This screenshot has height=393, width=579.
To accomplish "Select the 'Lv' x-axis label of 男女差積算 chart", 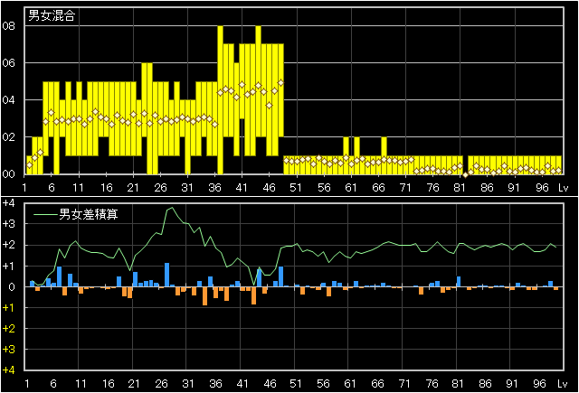I will pos(563,384).
